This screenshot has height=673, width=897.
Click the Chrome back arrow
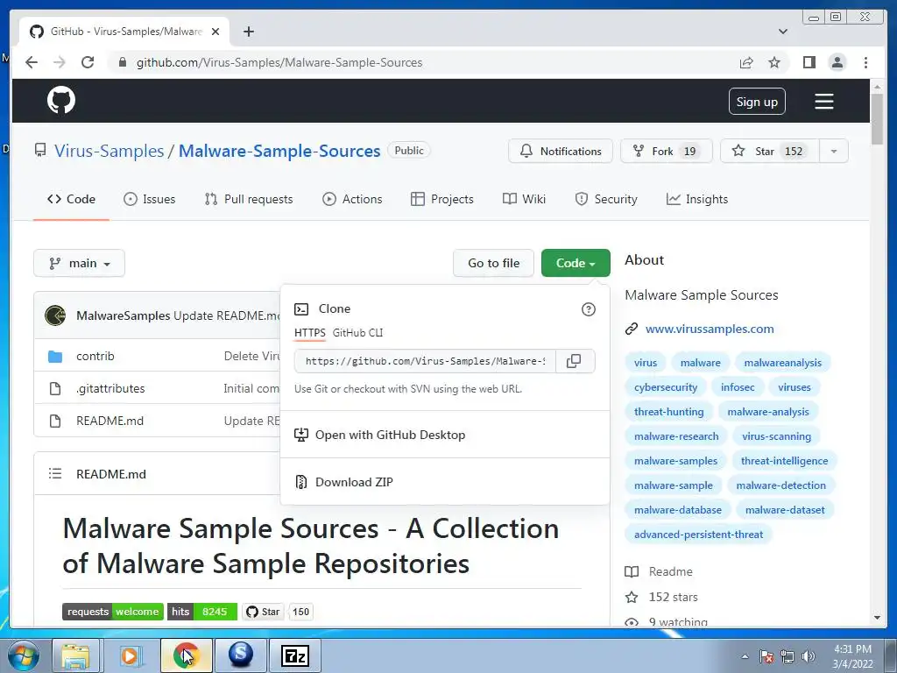[x=32, y=62]
